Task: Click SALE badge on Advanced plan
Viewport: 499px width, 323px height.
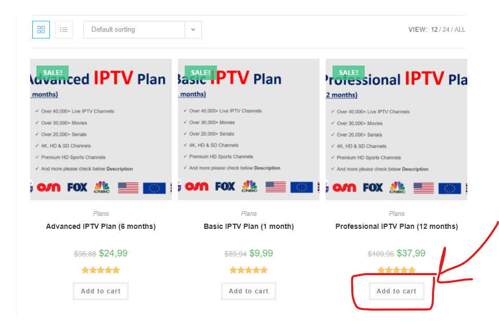Action: [53, 72]
